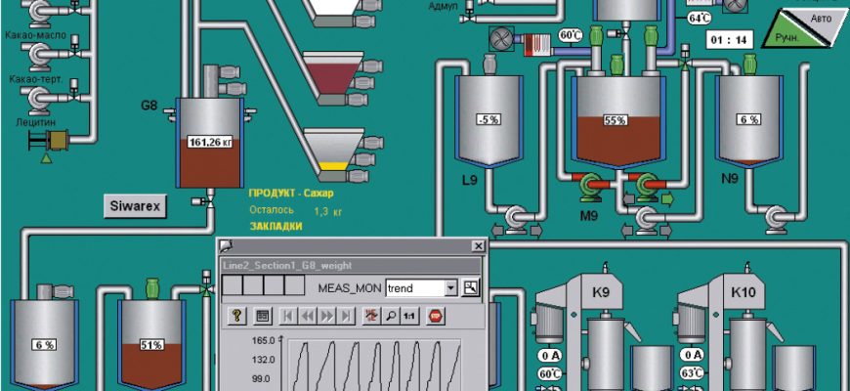Jump to first trend record
Screen dimensions: 850x391
tap(288, 315)
